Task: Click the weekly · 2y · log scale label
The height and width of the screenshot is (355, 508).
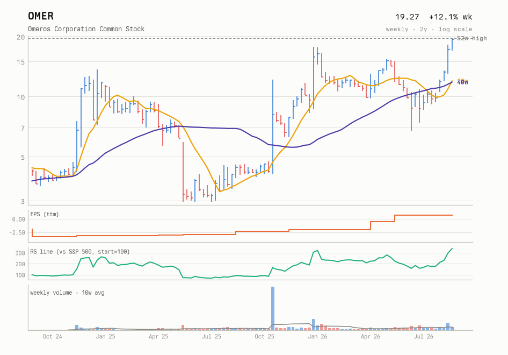Action: [x=429, y=29]
